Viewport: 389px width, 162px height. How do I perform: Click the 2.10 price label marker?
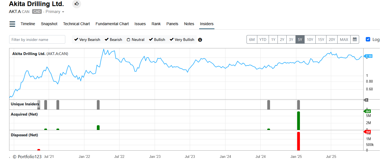(x=369, y=56)
